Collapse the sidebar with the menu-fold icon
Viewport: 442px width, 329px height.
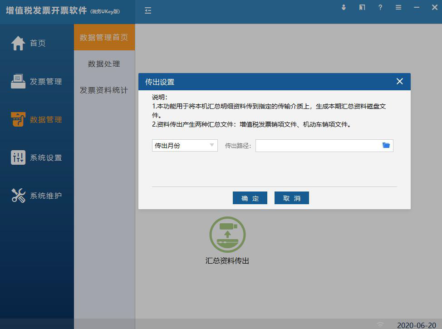coord(148,11)
